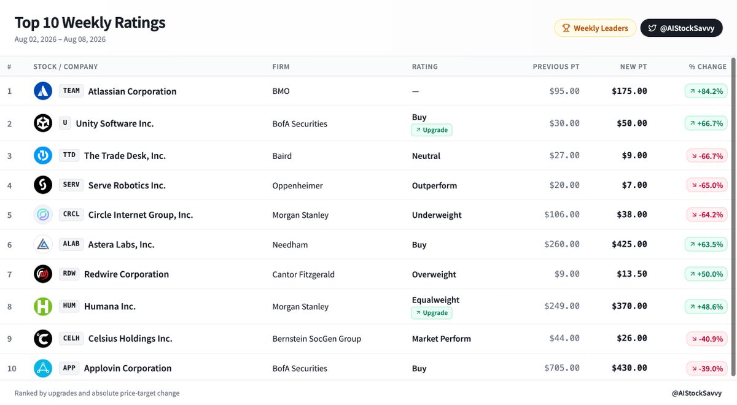Click the SERV ticker tag

pyautogui.click(x=71, y=185)
